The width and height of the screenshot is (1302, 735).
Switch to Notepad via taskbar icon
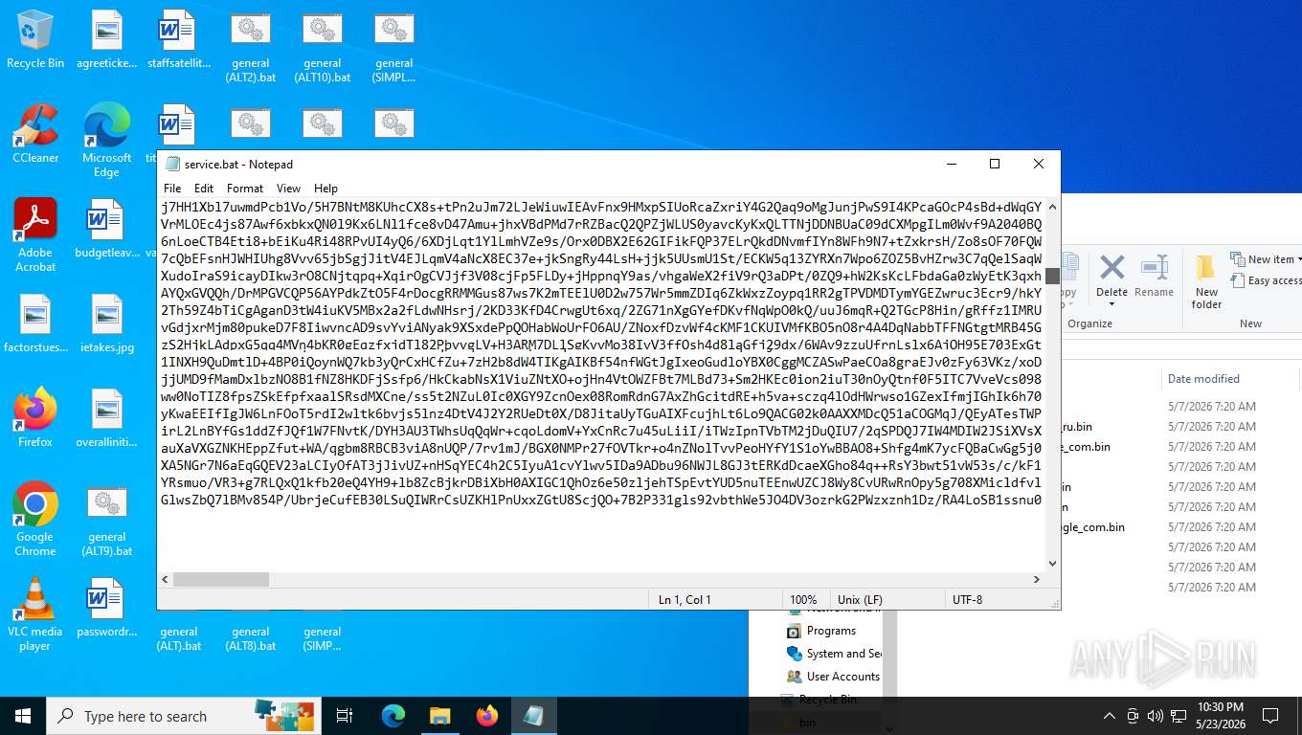533,716
